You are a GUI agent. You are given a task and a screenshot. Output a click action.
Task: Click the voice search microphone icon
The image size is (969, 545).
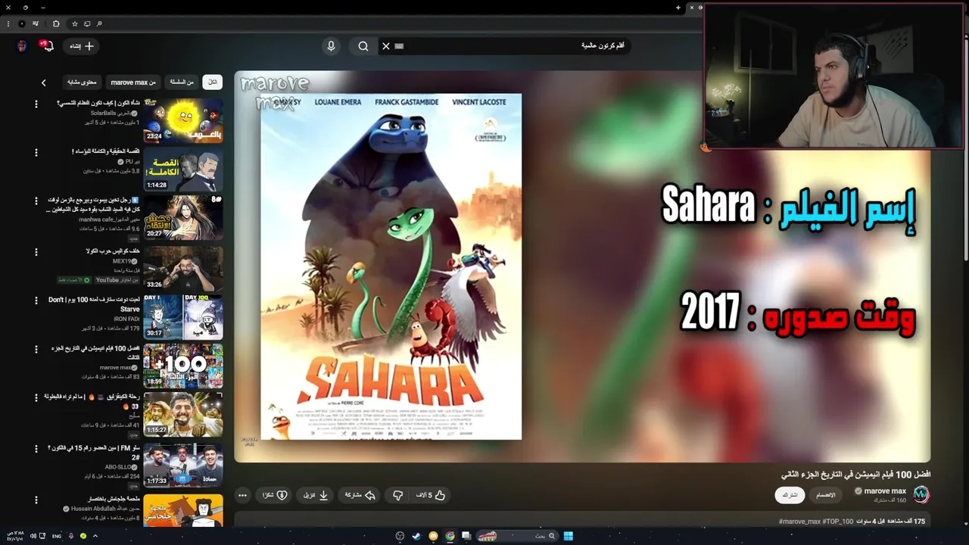[331, 46]
